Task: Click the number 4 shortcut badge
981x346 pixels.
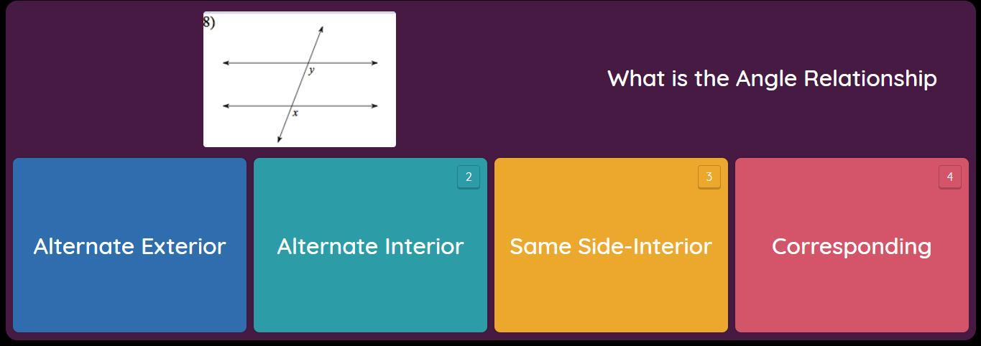Action: pyautogui.click(x=950, y=177)
